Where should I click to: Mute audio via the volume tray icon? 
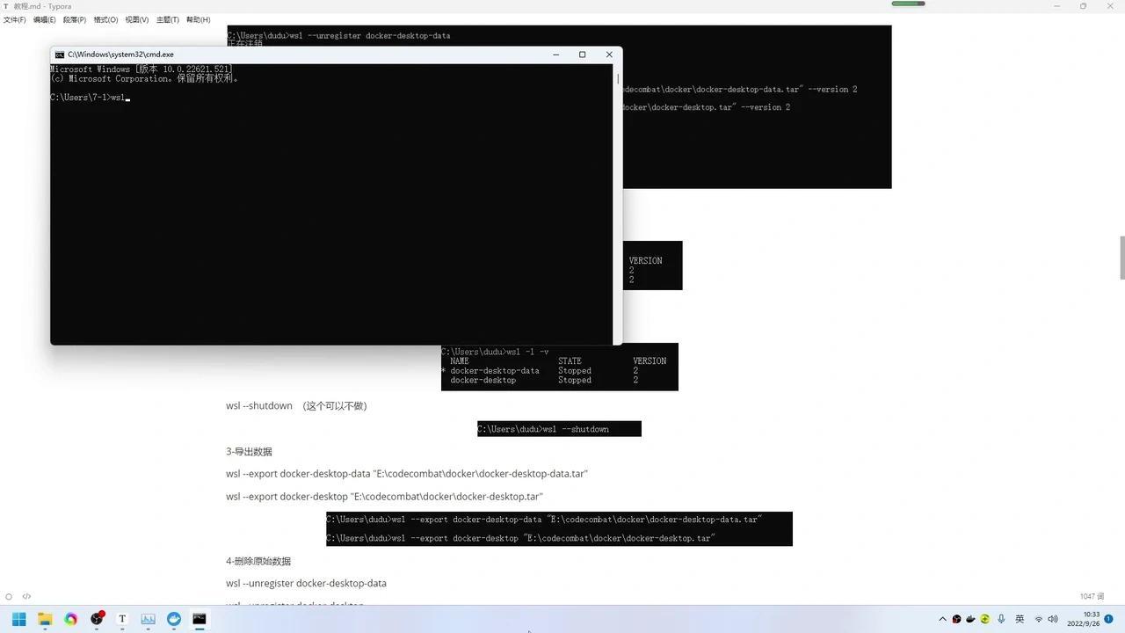click(x=1053, y=619)
